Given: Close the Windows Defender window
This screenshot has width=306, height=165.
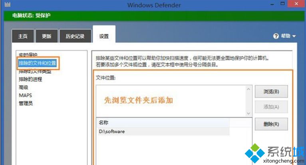Looking at the screenshot, I should (x=296, y=4).
